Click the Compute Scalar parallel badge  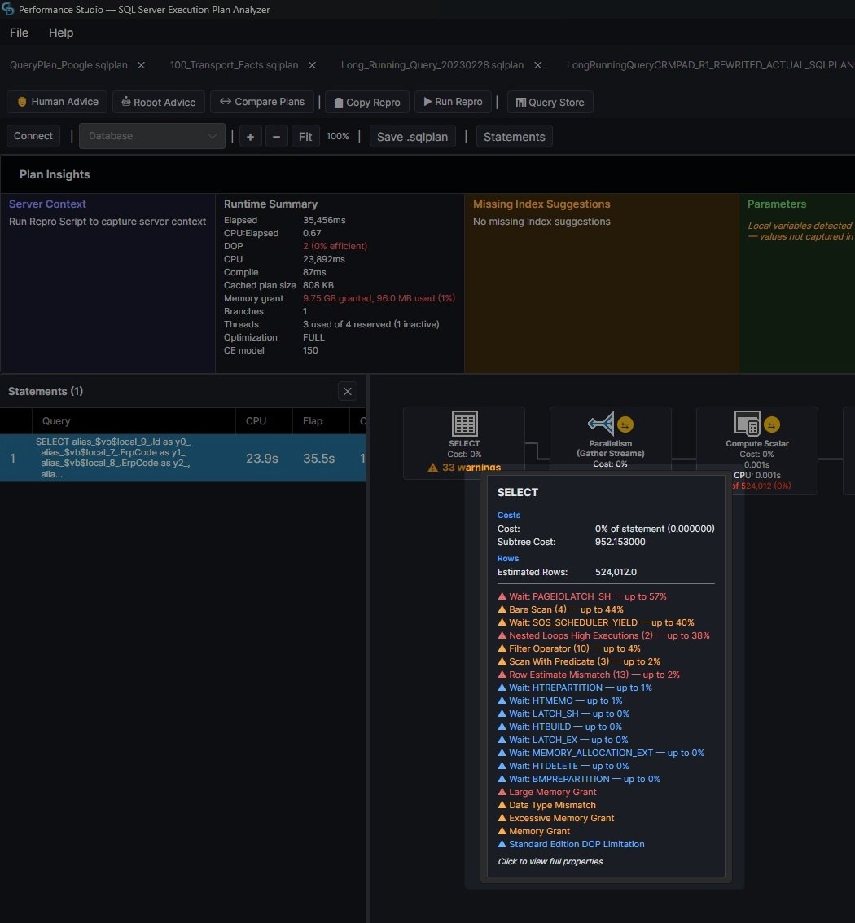[771, 424]
